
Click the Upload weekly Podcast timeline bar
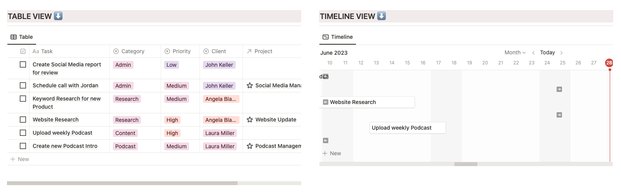407,128
